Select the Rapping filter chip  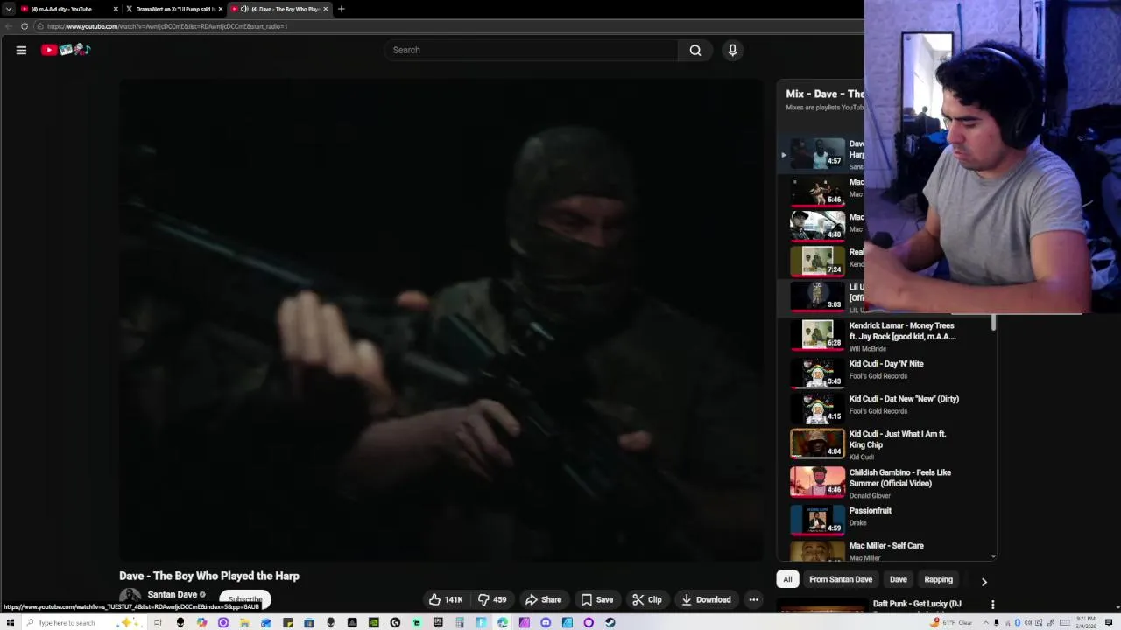938,579
